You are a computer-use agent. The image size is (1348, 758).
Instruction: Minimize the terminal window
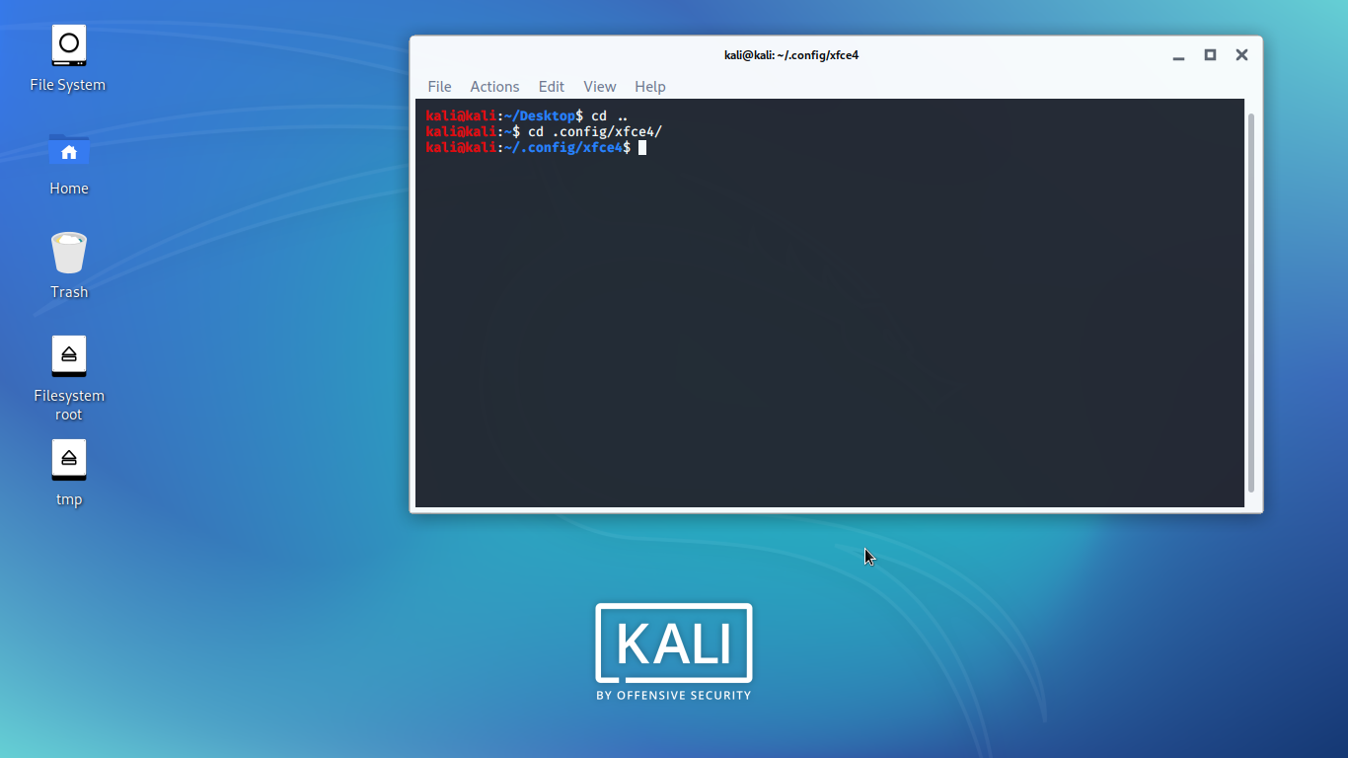pos(1178,55)
